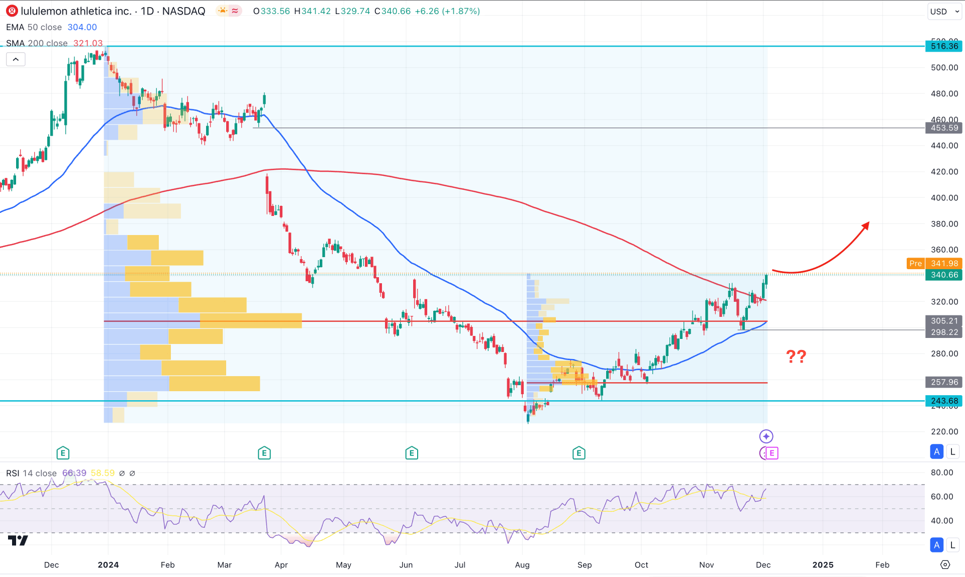965x577 pixels.
Task: Open chart settings gear on time axis
Action: tap(945, 565)
